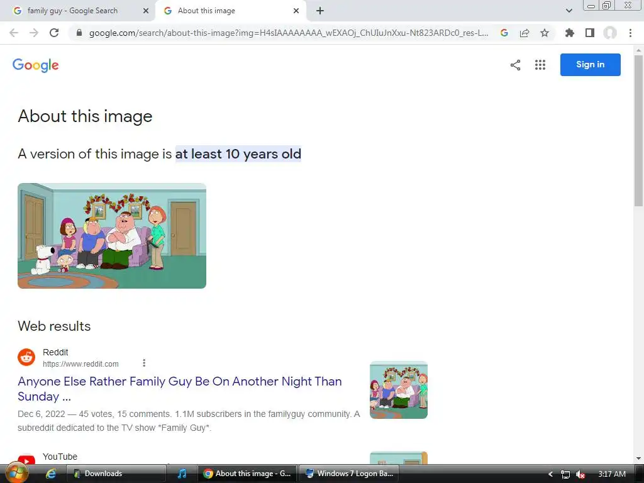
Task: Click the Web results heading
Action: (54, 326)
